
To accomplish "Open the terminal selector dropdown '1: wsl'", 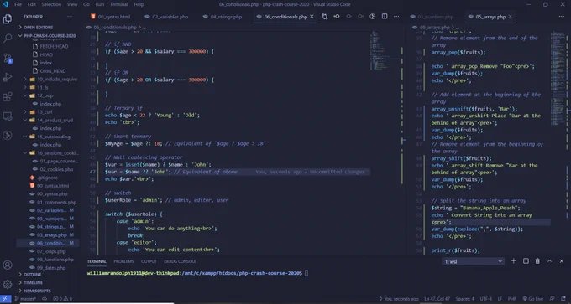I will click(x=473, y=261).
